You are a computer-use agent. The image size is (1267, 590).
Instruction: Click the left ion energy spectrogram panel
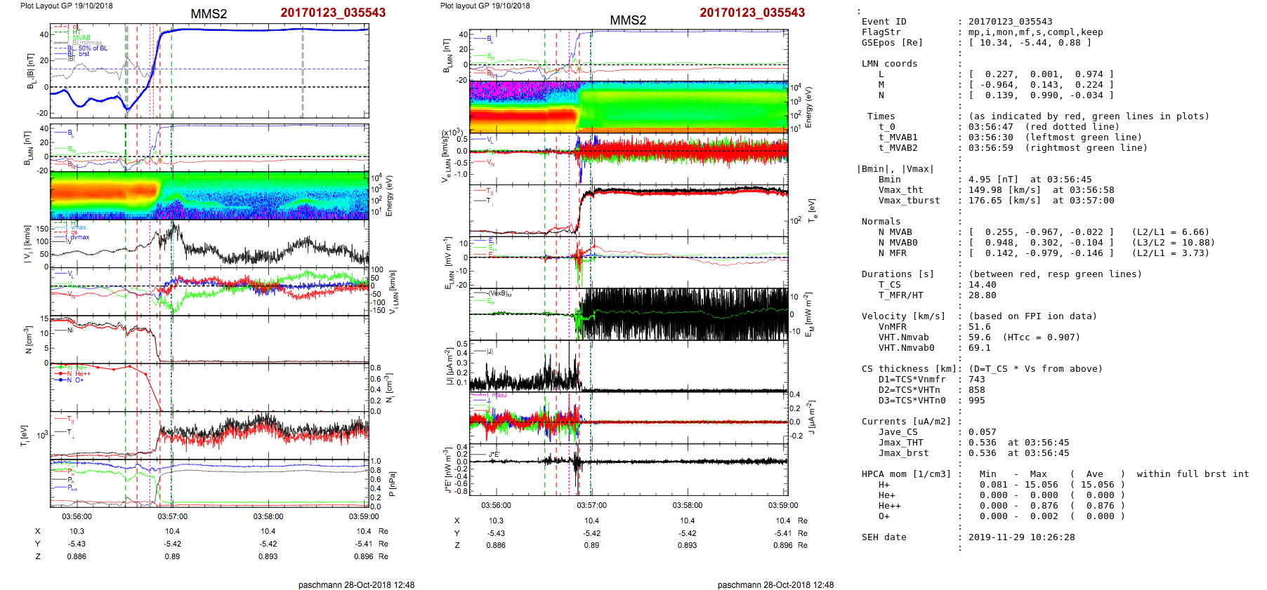tap(209, 196)
